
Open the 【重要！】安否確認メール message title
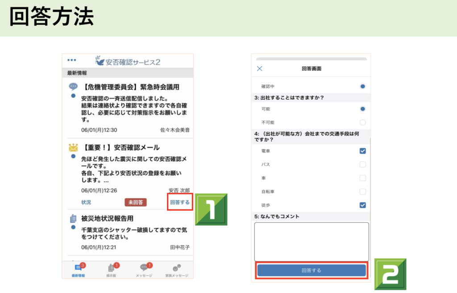(120, 148)
